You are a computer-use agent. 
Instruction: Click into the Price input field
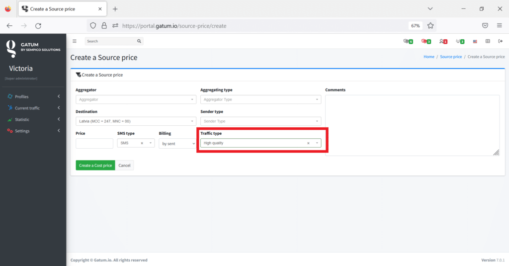point(94,143)
